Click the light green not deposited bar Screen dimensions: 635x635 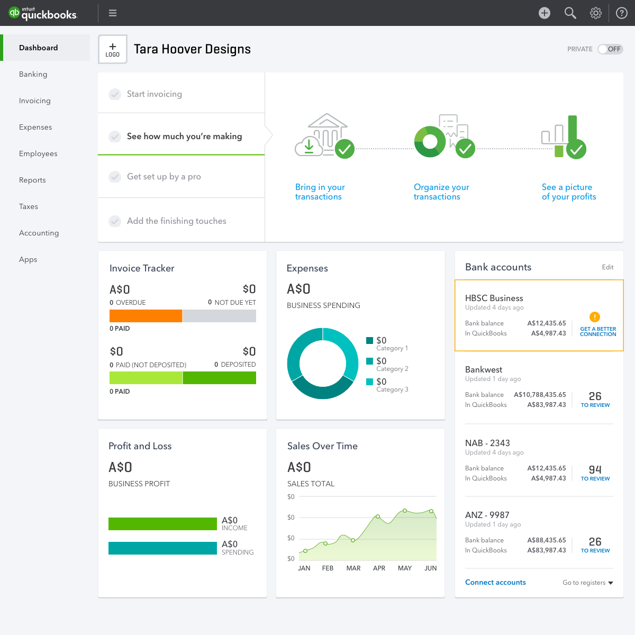click(146, 378)
